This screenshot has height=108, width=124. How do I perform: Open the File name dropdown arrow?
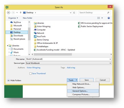pyautogui.click(x=110, y=59)
